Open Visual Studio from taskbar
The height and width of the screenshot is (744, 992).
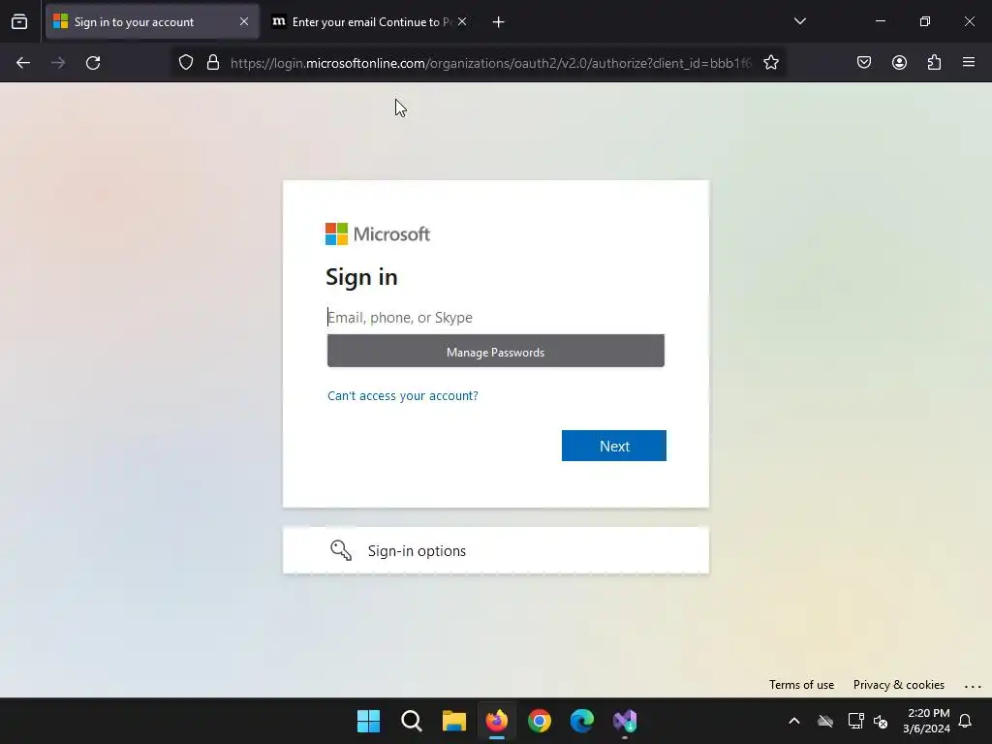tap(625, 721)
